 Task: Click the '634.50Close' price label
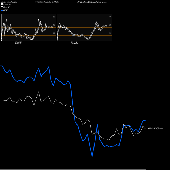click(155, 128)
